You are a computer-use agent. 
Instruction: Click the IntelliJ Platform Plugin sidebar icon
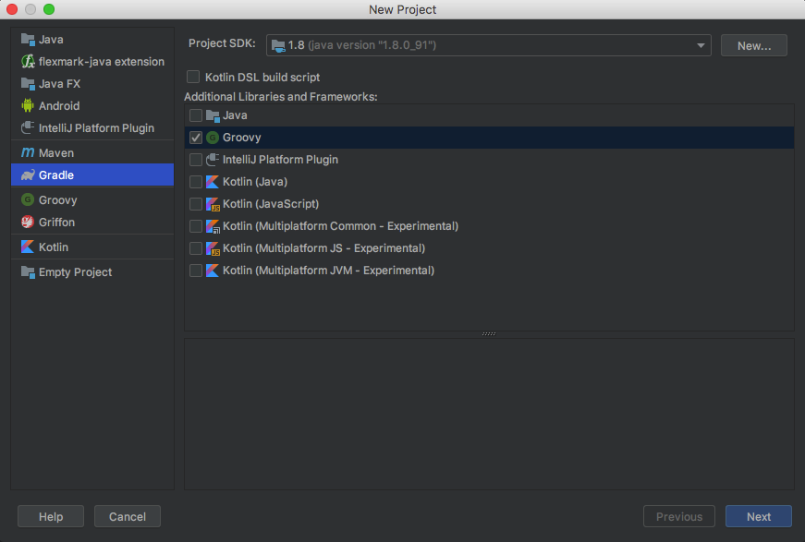click(28, 127)
